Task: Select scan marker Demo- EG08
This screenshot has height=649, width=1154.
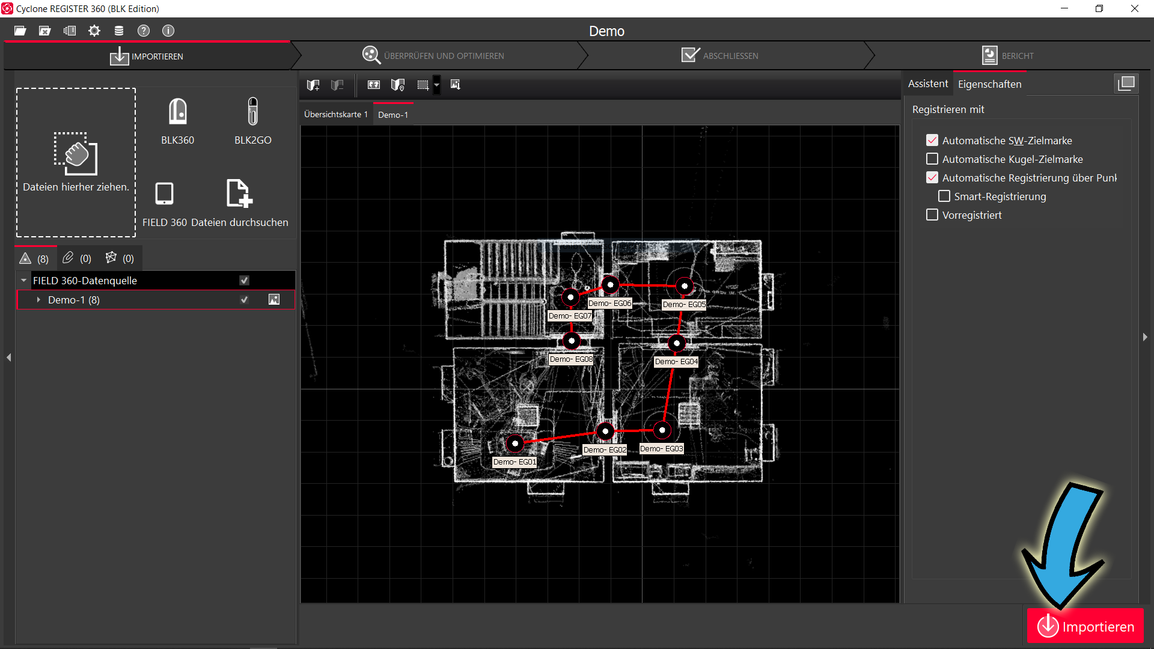Action: pyautogui.click(x=572, y=341)
